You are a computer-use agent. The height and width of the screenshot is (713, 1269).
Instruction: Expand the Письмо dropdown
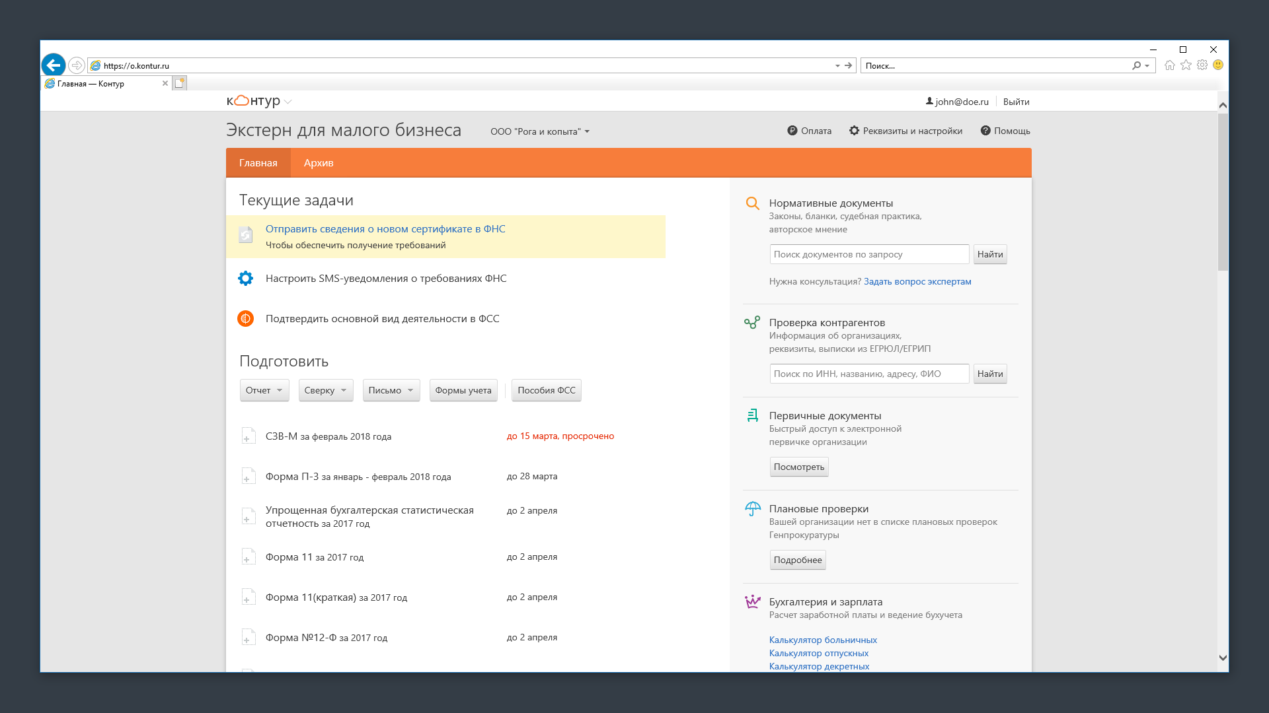[391, 390]
